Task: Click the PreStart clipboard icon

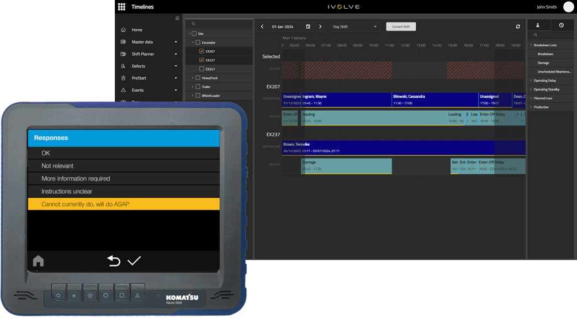Action: coord(123,78)
